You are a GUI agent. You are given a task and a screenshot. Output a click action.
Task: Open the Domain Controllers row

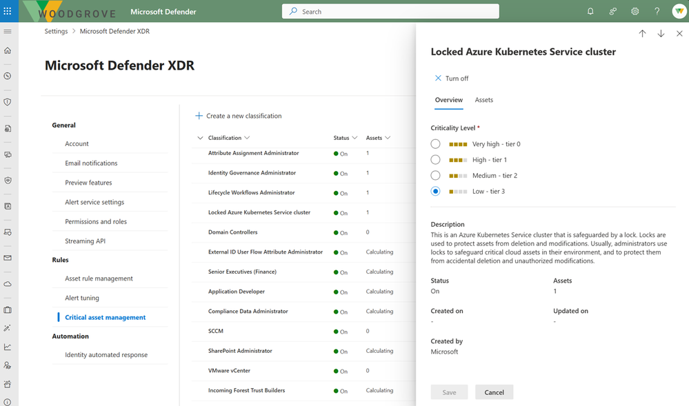[x=303, y=232]
